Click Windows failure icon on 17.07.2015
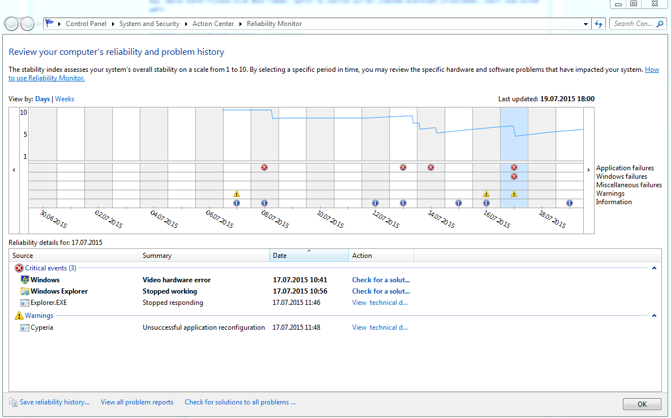 514,176
